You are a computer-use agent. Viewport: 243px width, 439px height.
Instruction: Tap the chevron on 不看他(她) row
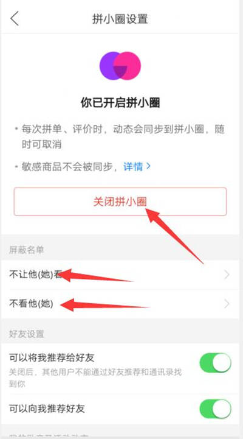(x=227, y=304)
